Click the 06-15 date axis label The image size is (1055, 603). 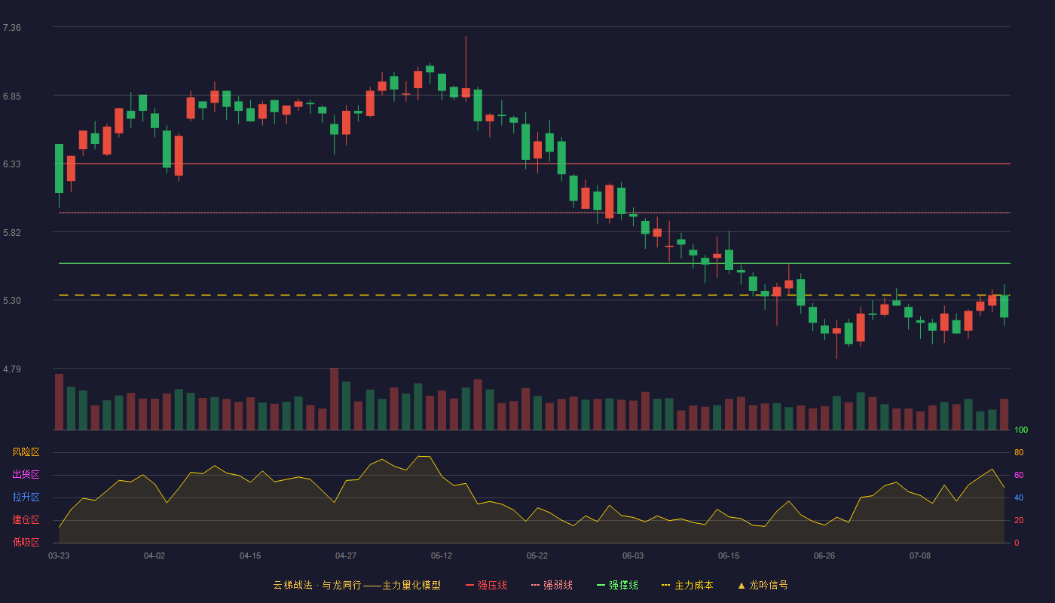[729, 556]
